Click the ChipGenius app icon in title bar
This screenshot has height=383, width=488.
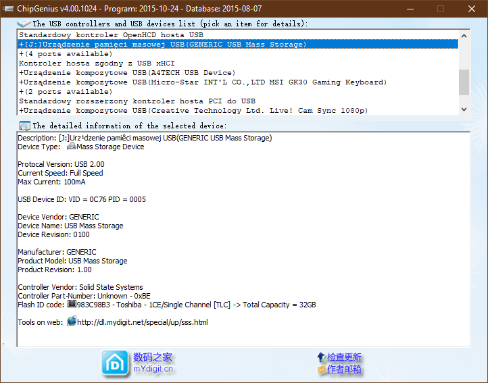click(8, 9)
